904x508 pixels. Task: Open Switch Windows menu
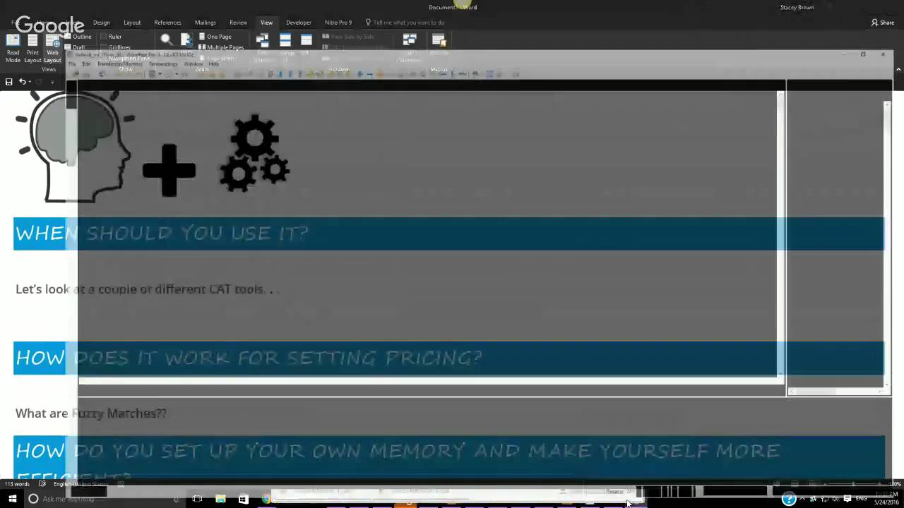coord(410,40)
